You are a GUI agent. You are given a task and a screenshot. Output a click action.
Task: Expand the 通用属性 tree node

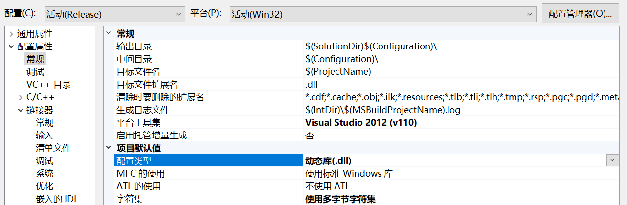coord(11,34)
